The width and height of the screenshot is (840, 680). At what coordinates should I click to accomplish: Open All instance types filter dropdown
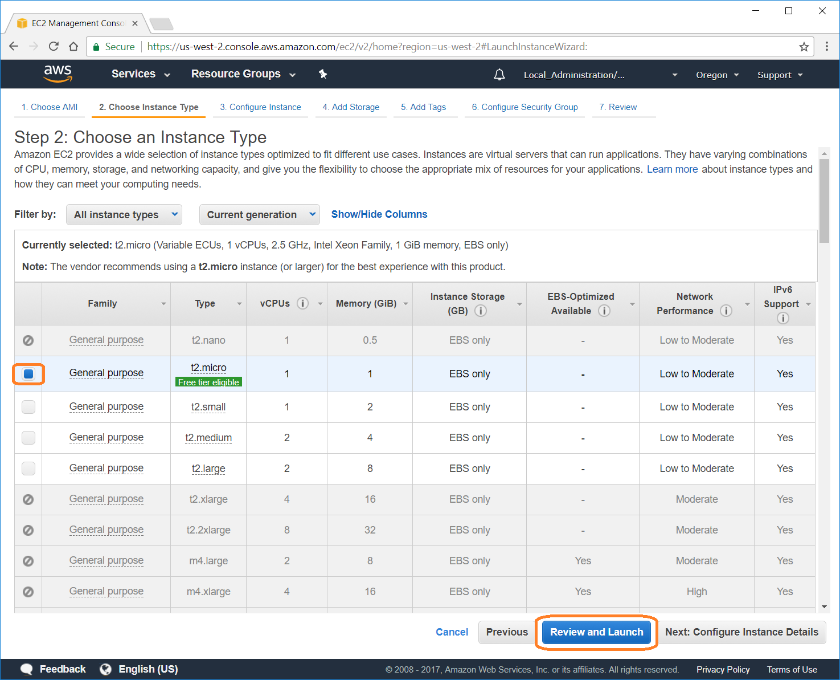pos(124,215)
